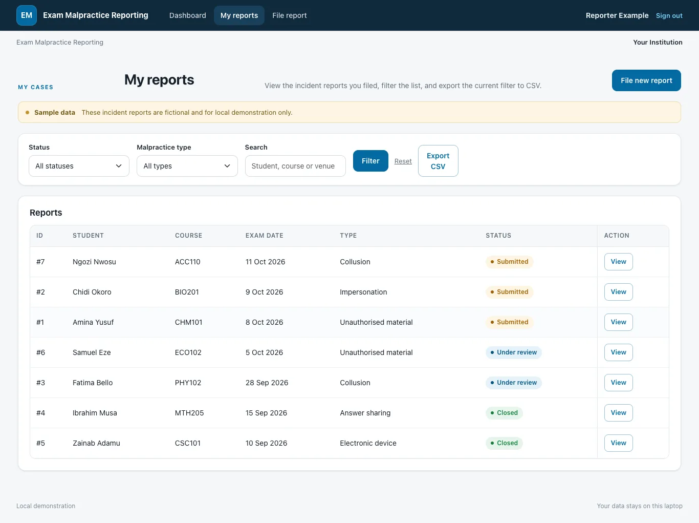Click the Sample data notice label
This screenshot has width=699, height=523.
(55, 113)
